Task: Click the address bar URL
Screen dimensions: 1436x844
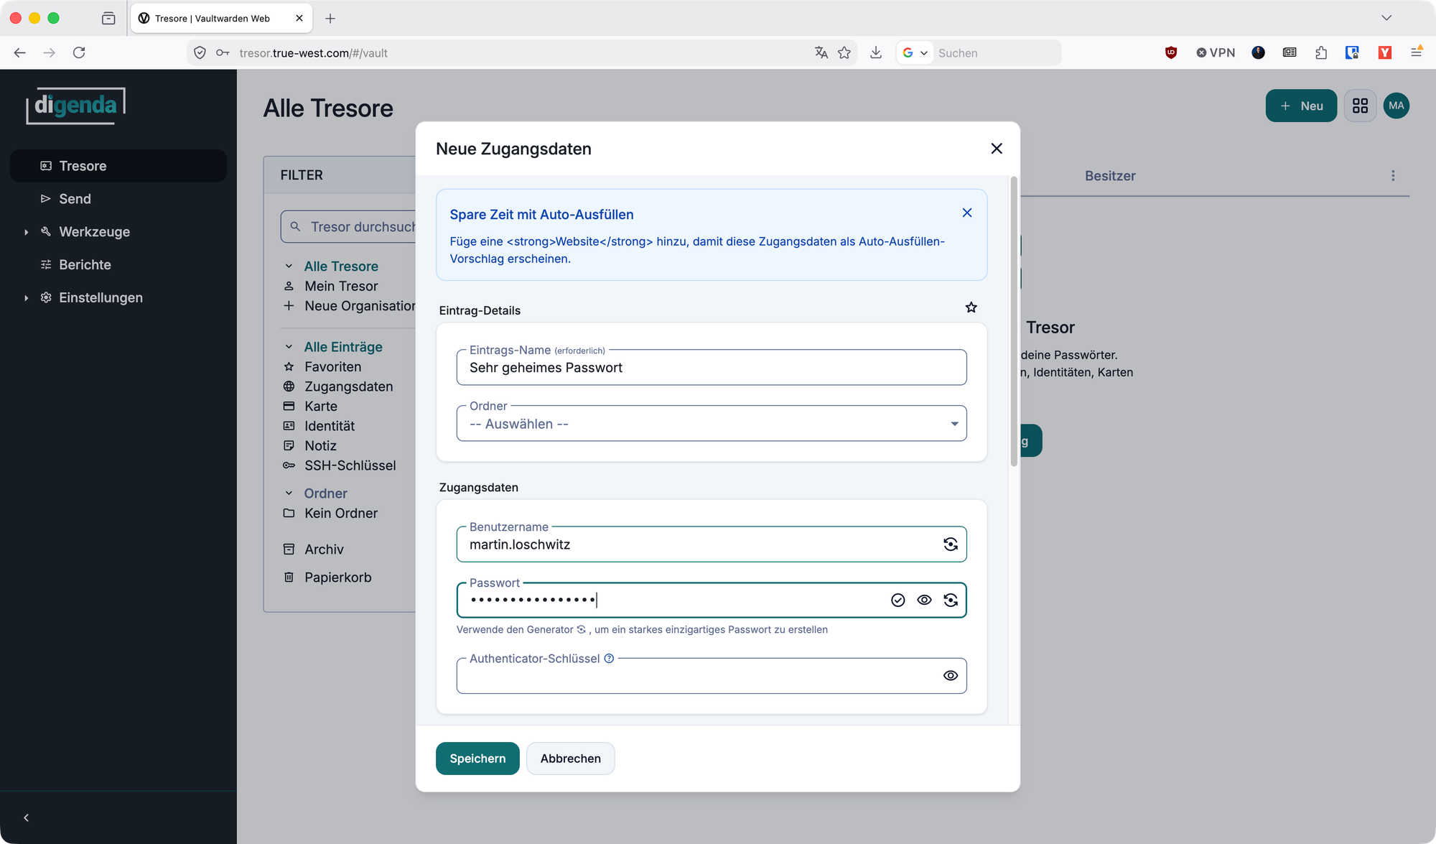Action: click(313, 52)
